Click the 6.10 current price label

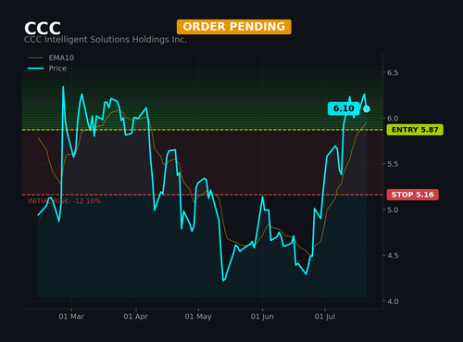click(x=344, y=108)
